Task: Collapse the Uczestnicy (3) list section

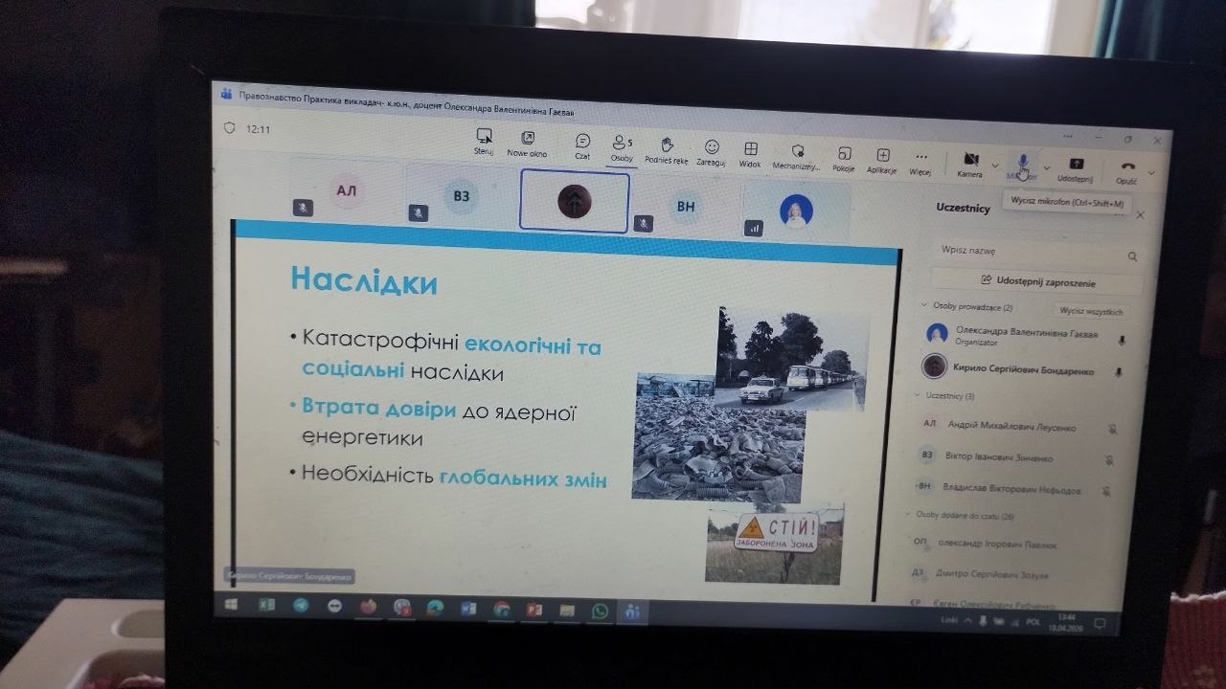Action: coord(917,394)
